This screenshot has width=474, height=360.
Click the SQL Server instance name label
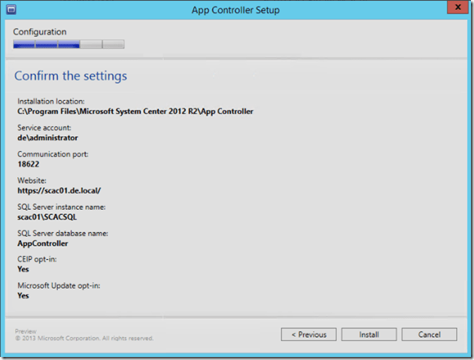[x=62, y=207]
